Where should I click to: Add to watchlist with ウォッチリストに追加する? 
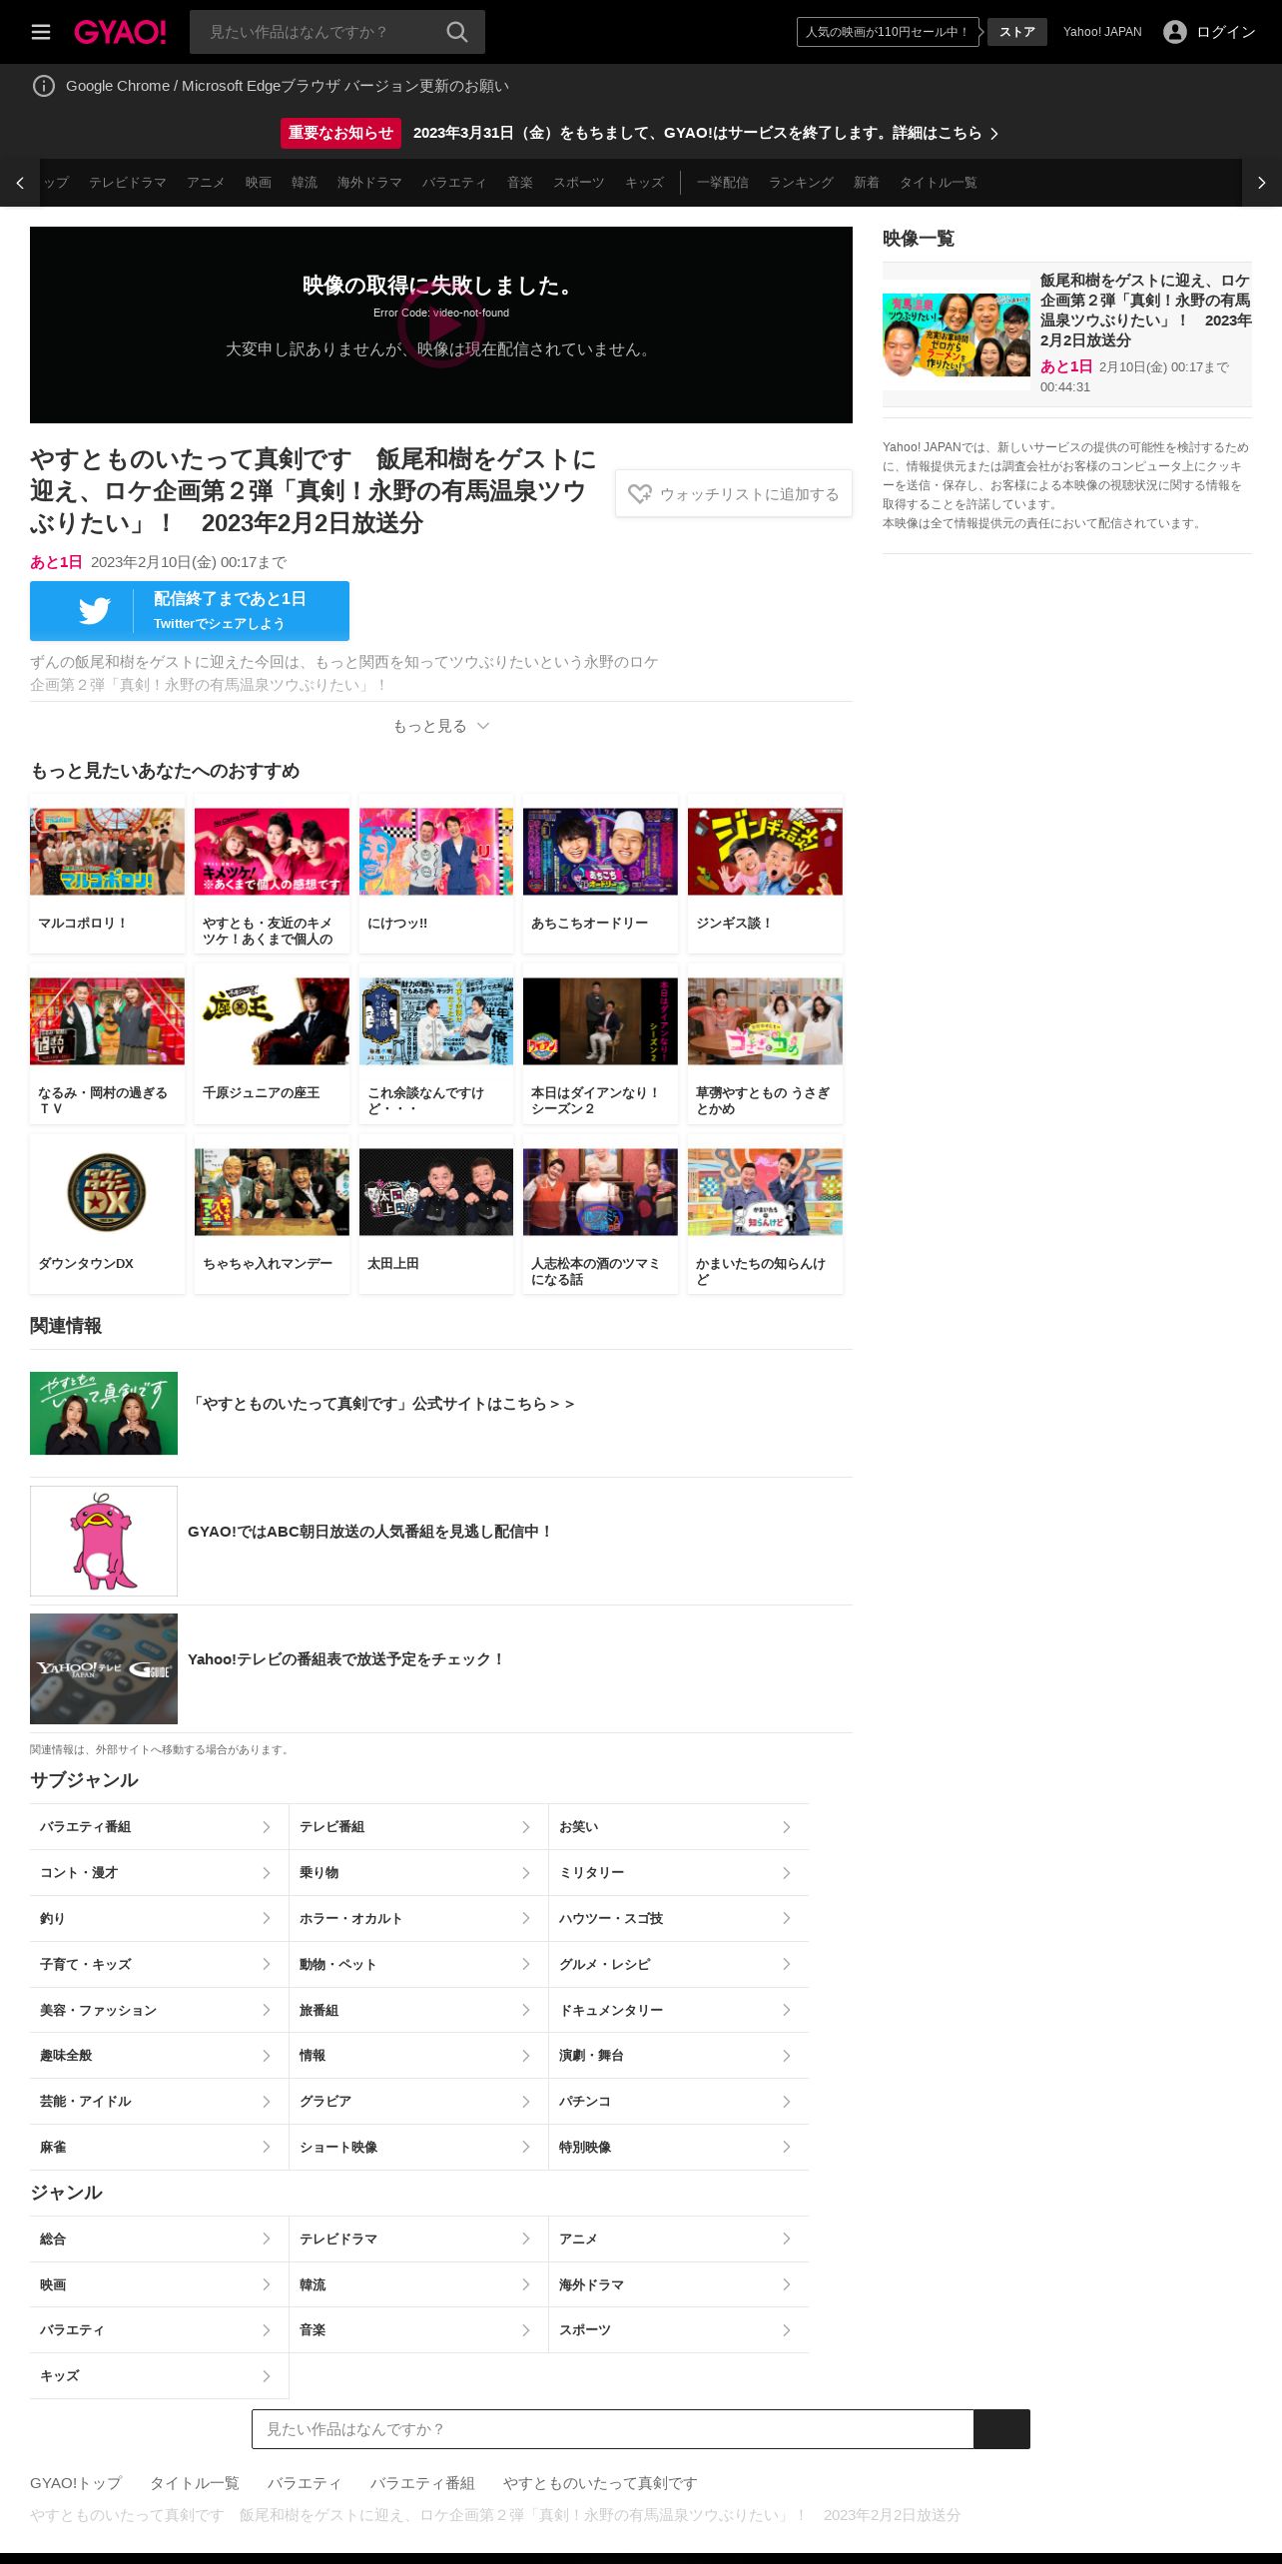pyautogui.click(x=734, y=494)
